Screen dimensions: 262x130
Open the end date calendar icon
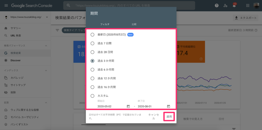(169, 106)
